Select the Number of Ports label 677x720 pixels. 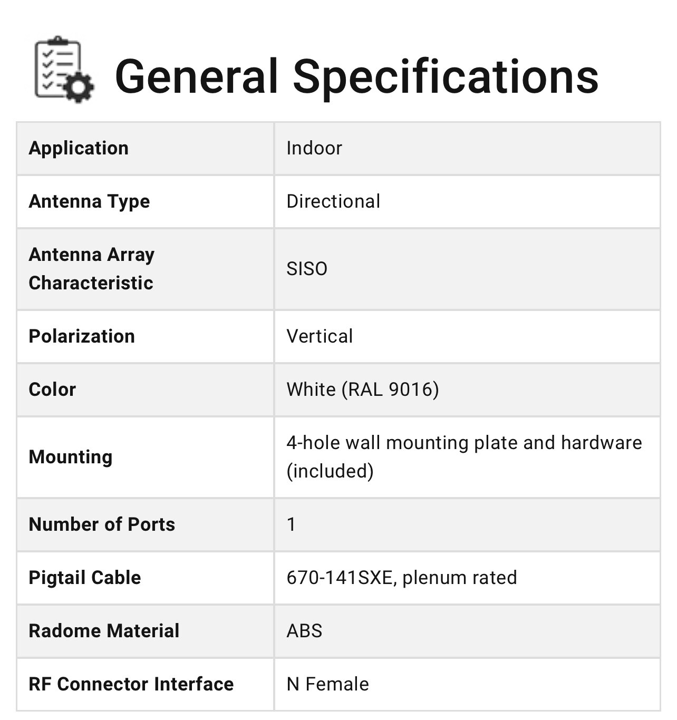(x=102, y=524)
